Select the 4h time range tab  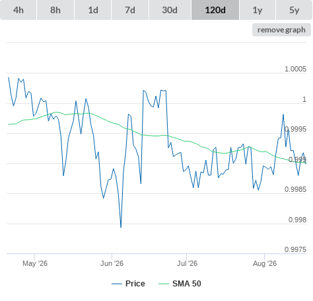click(18, 10)
